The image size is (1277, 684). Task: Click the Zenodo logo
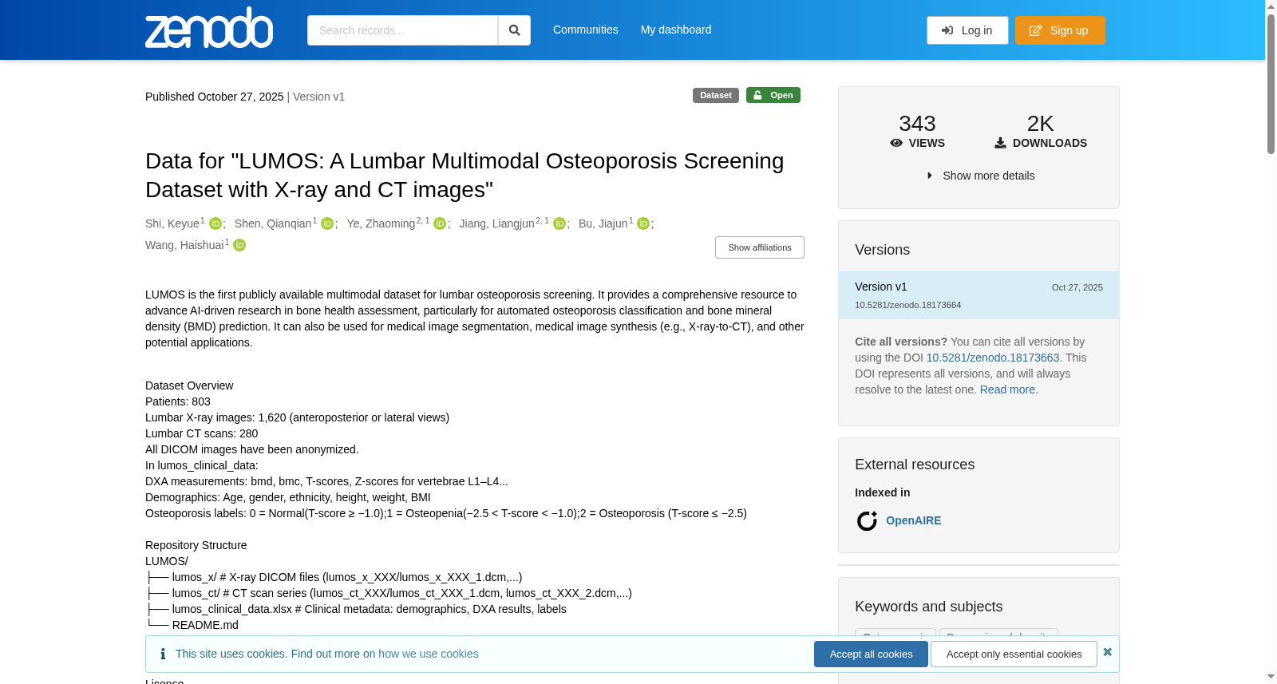tap(209, 28)
